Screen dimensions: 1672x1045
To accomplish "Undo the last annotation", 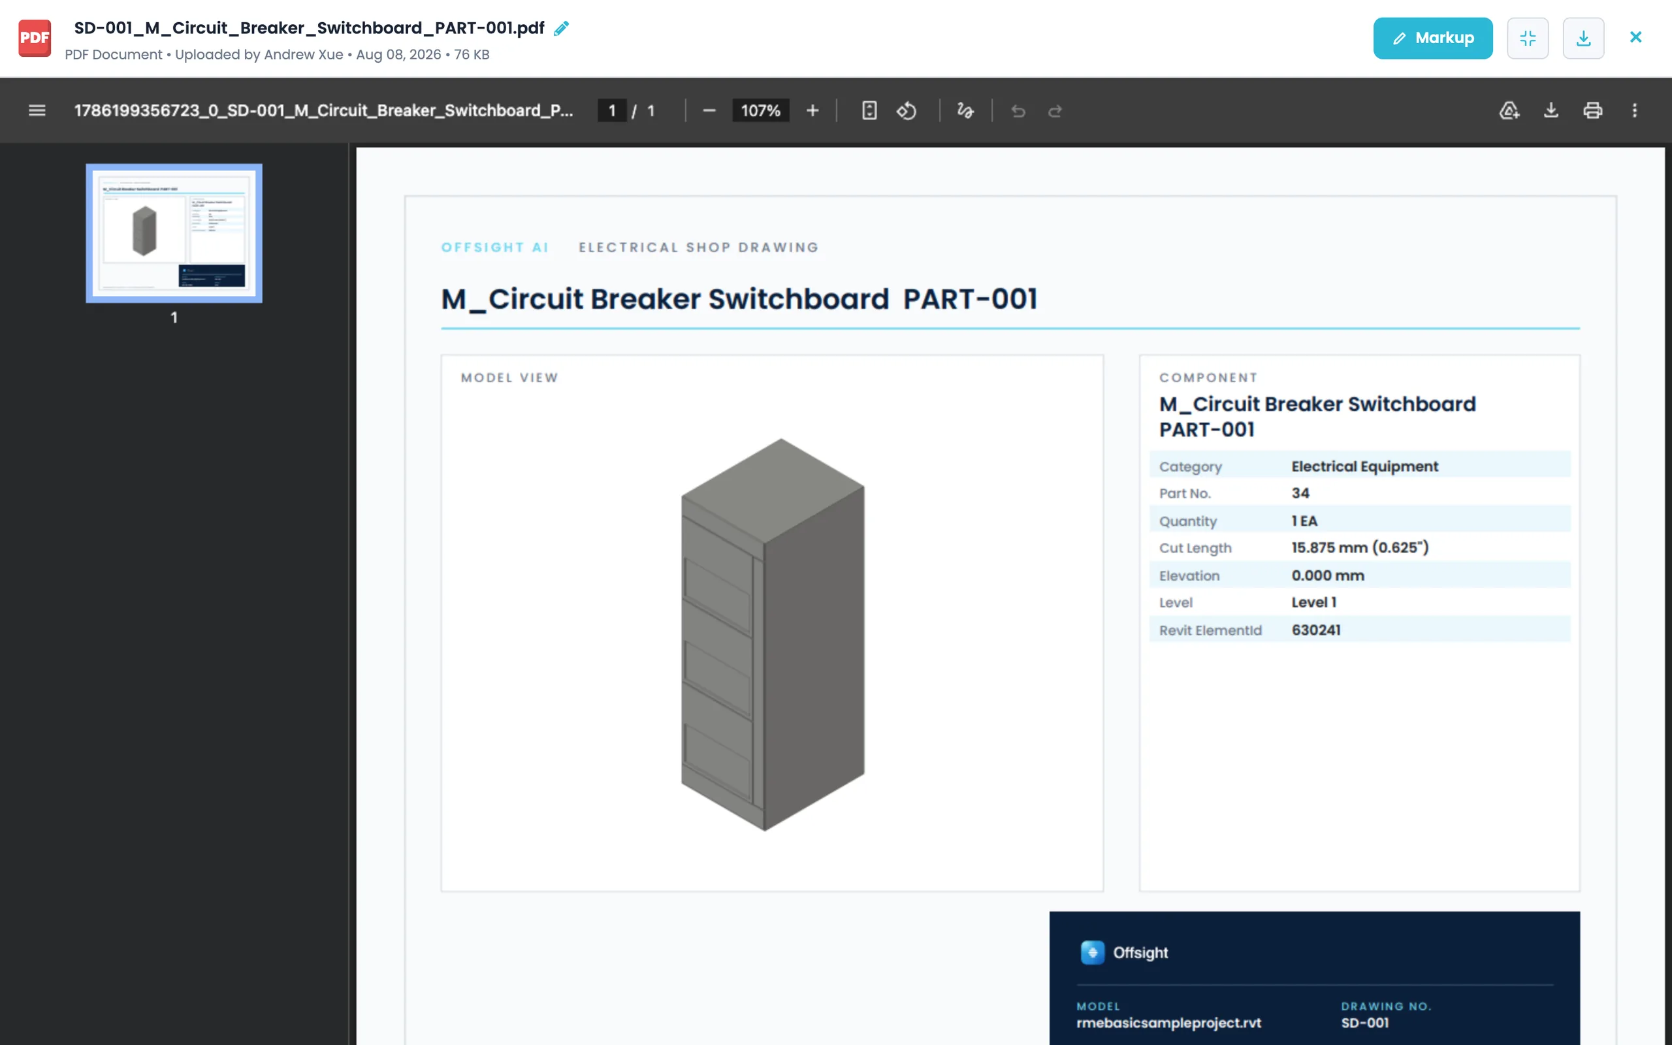I will 1018,110.
